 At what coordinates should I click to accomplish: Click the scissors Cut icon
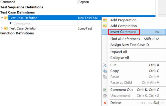tap(105, 65)
